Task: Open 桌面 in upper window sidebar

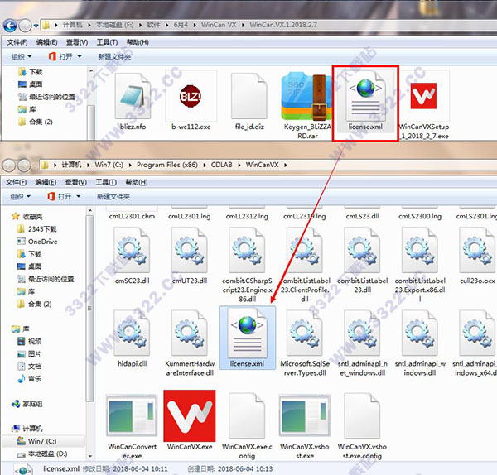Action: pos(31,84)
